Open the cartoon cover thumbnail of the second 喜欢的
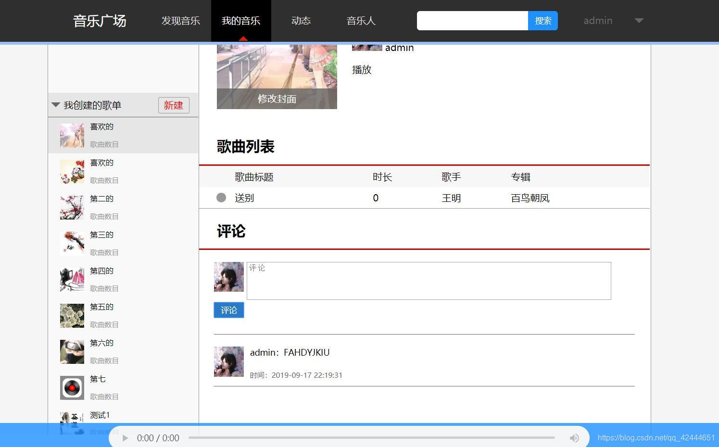719x447 pixels. [x=72, y=172]
